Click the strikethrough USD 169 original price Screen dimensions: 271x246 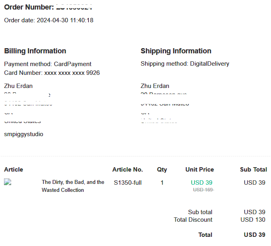(203, 190)
